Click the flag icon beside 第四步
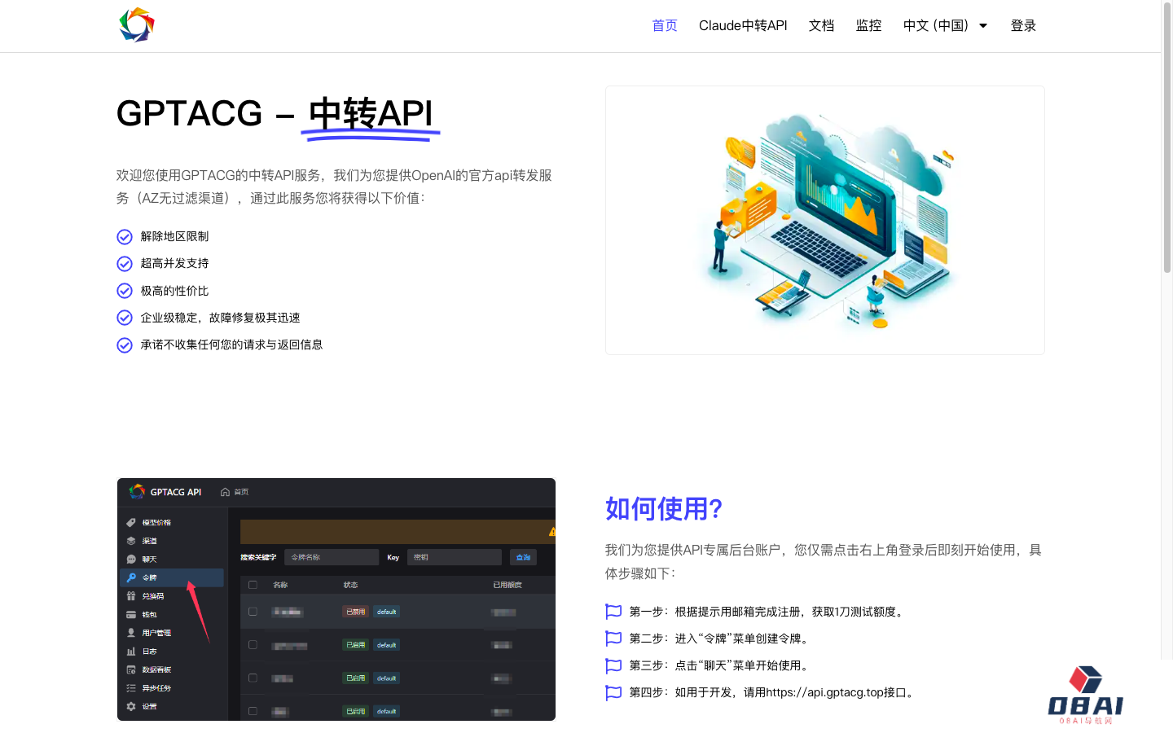This screenshot has height=733, width=1173. coord(613,693)
